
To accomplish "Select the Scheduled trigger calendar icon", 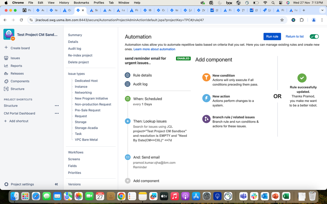I will (x=128, y=99).
